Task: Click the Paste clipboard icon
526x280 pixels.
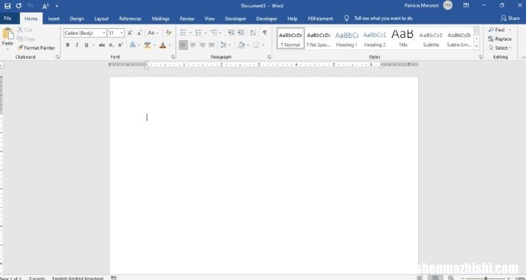Action: point(7,34)
